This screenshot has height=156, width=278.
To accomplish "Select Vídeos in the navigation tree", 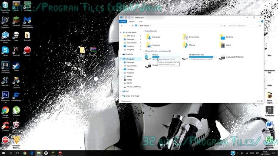I will click(x=128, y=80).
